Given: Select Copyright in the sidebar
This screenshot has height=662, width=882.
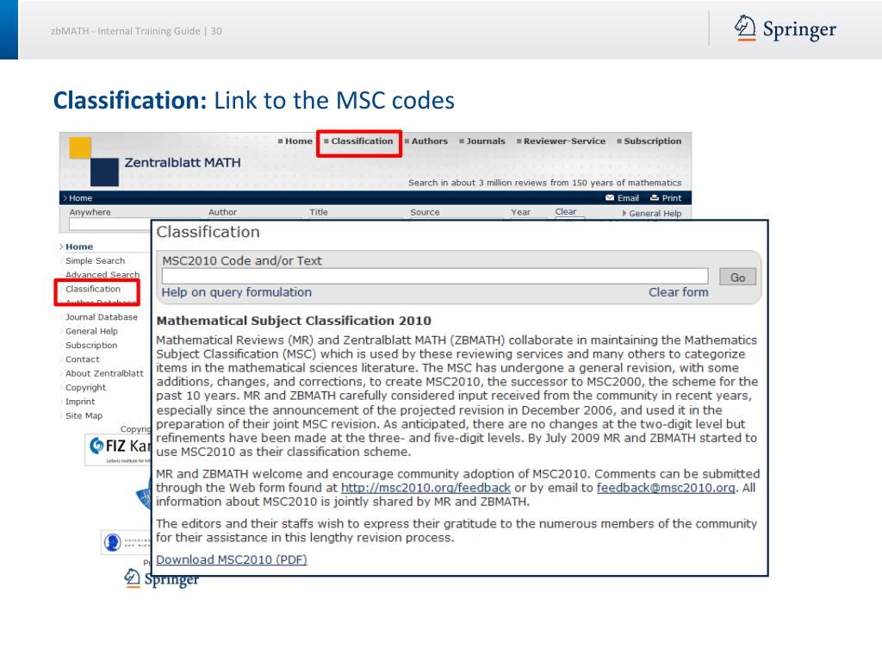Looking at the screenshot, I should [85, 387].
